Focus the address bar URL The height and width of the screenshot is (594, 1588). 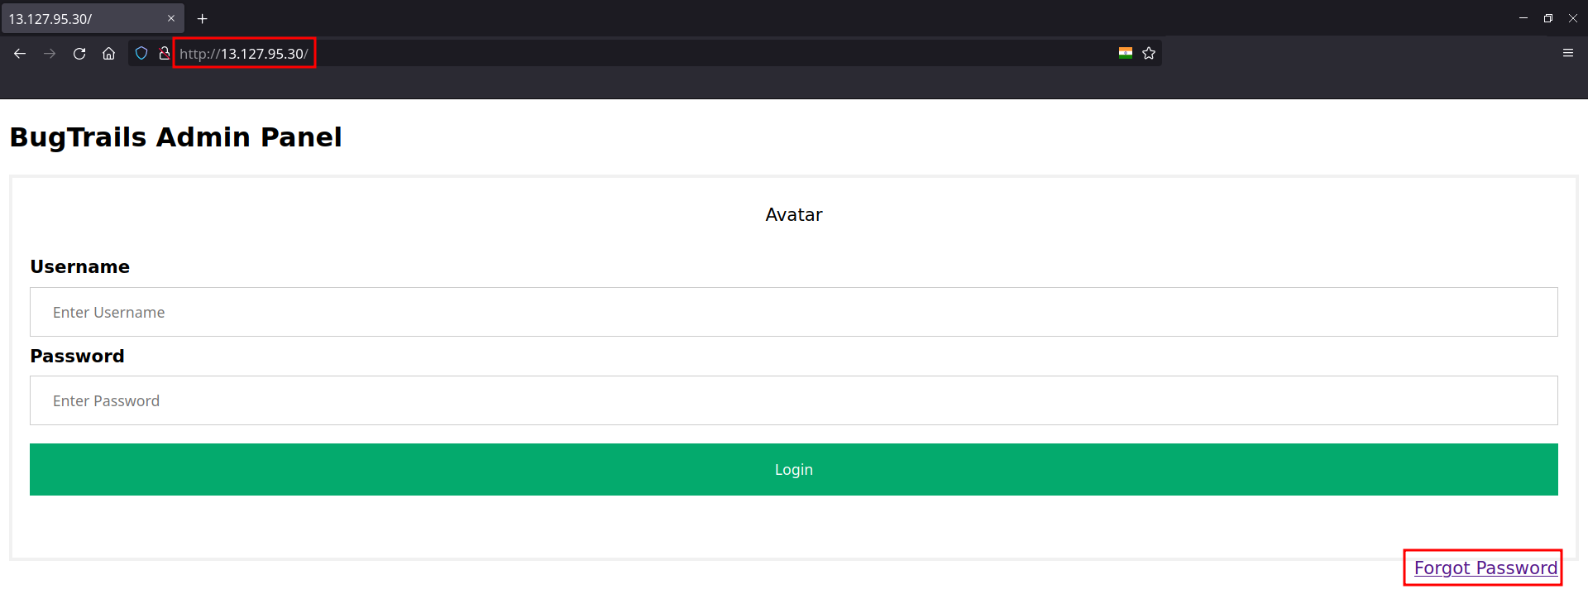(579, 54)
